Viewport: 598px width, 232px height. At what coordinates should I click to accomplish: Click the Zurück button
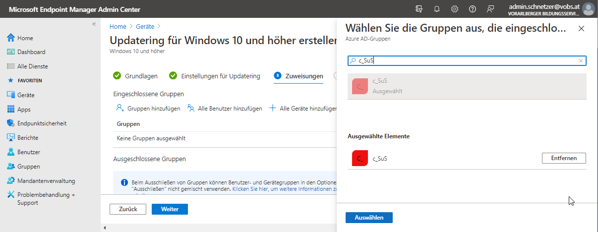pos(128,209)
